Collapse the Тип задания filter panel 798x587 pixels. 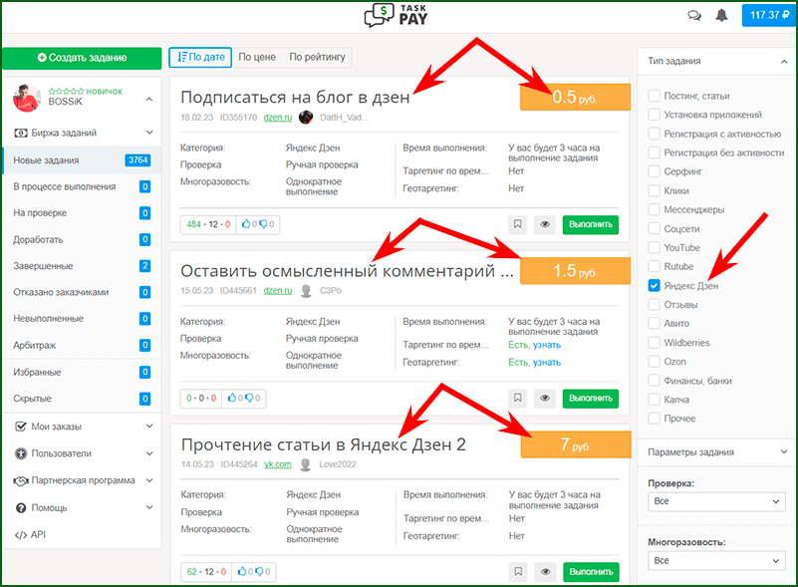[x=784, y=62]
